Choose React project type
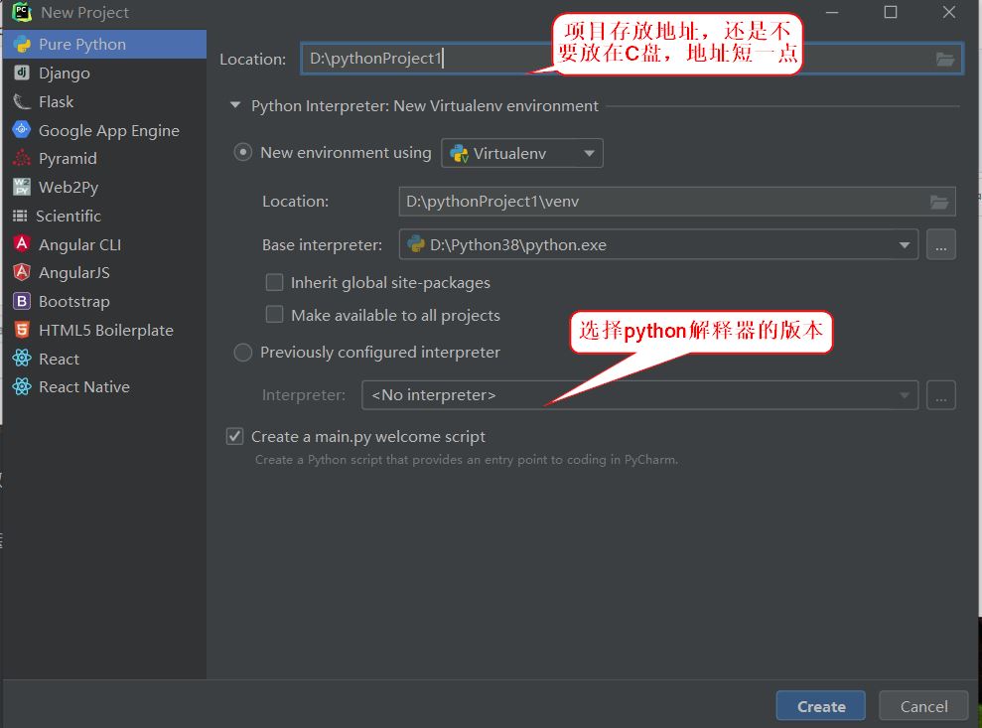Viewport: 982px width, 728px height. click(104, 359)
